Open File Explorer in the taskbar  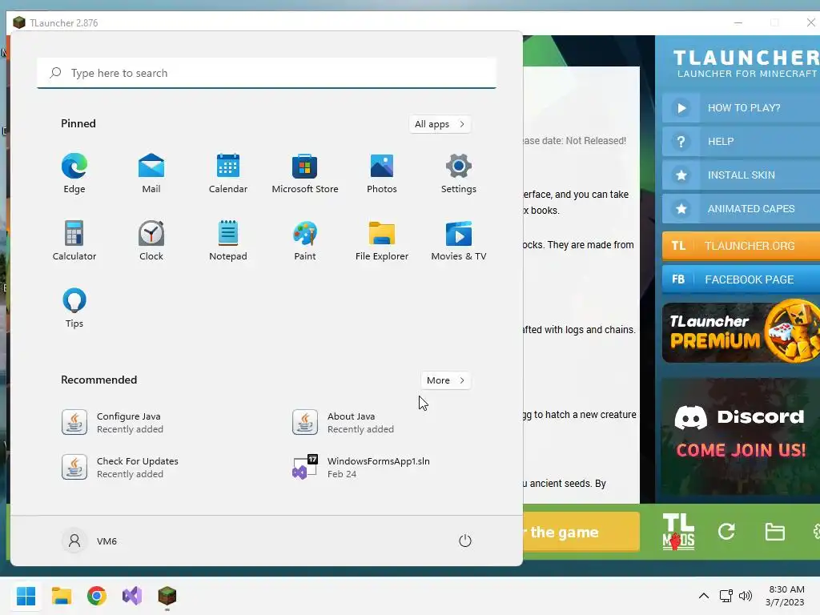click(x=61, y=596)
